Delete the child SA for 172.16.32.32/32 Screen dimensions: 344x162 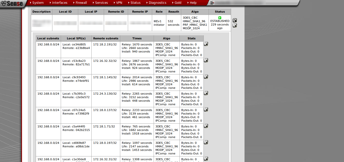(206, 60)
